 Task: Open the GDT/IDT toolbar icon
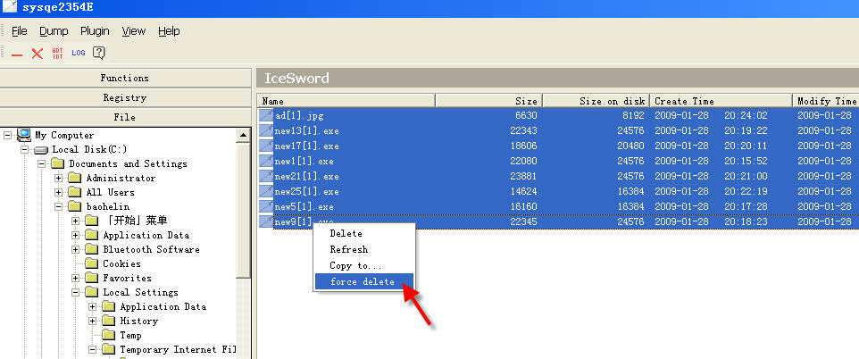57,54
